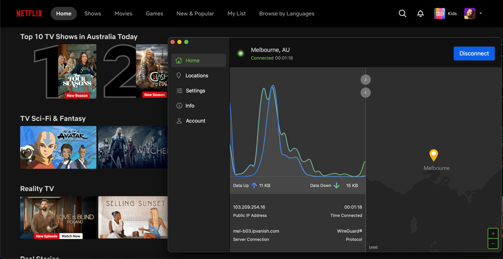
Task: Open the Games tab
Action: tap(154, 13)
